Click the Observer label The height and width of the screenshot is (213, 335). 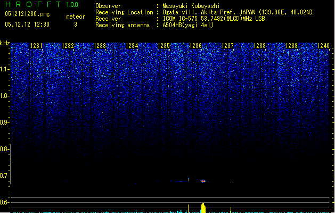pos(108,6)
